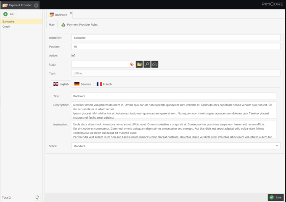Click the Store label

(x=53, y=146)
